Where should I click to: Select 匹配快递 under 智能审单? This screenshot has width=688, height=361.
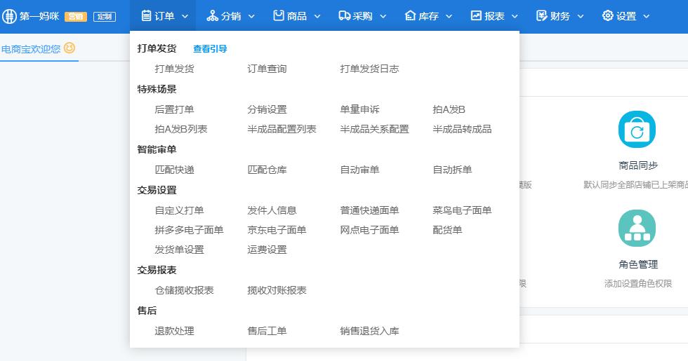pos(174,170)
